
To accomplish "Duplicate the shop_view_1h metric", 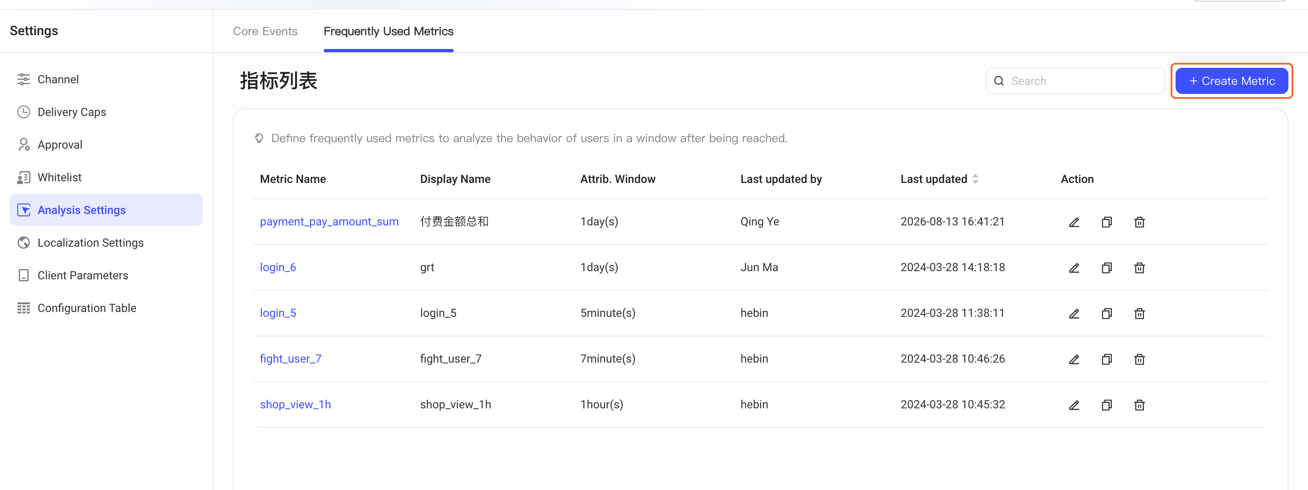I will 1107,405.
